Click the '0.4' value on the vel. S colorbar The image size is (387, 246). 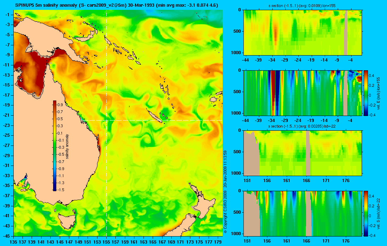click(372, 196)
